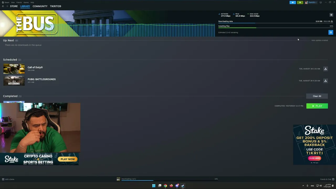Click the PUBG scheduled time
Image resolution: width=336 pixels, height=189 pixels.
(309, 81)
